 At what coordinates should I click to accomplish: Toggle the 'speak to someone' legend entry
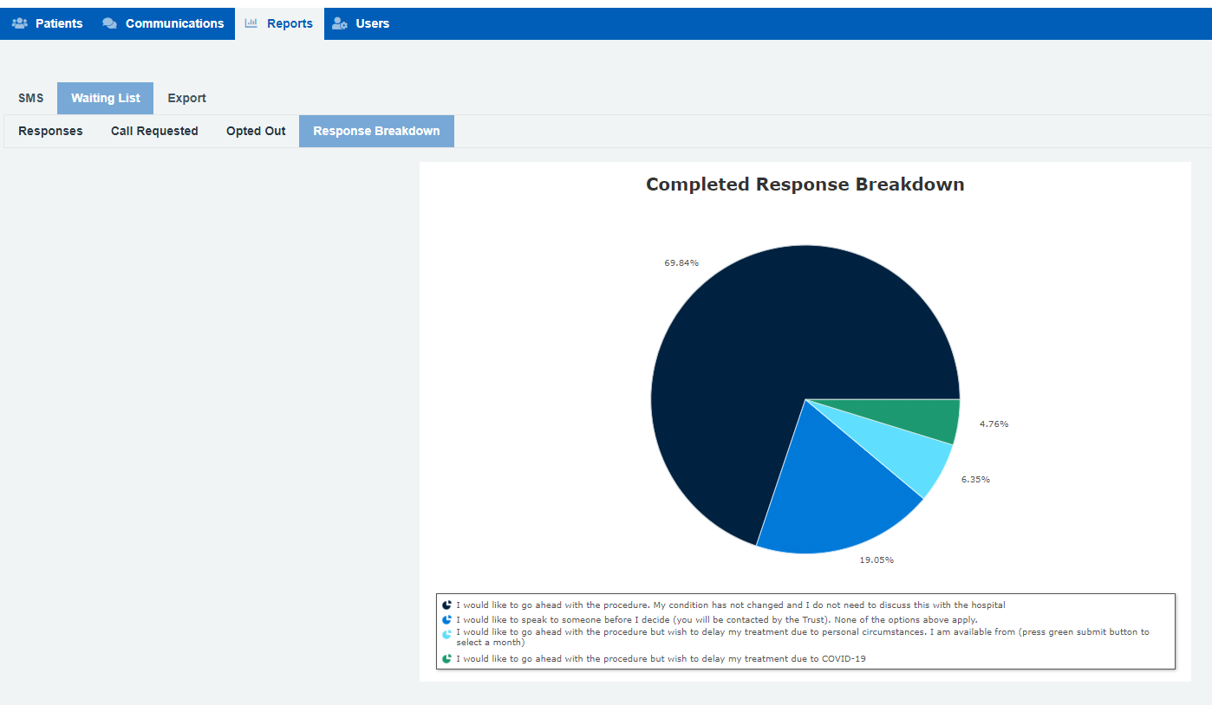[716, 620]
